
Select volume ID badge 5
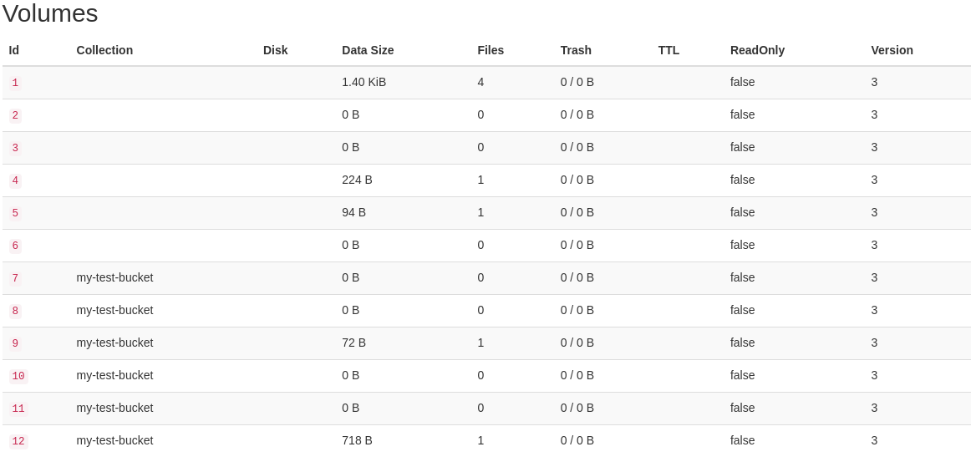pos(15,213)
